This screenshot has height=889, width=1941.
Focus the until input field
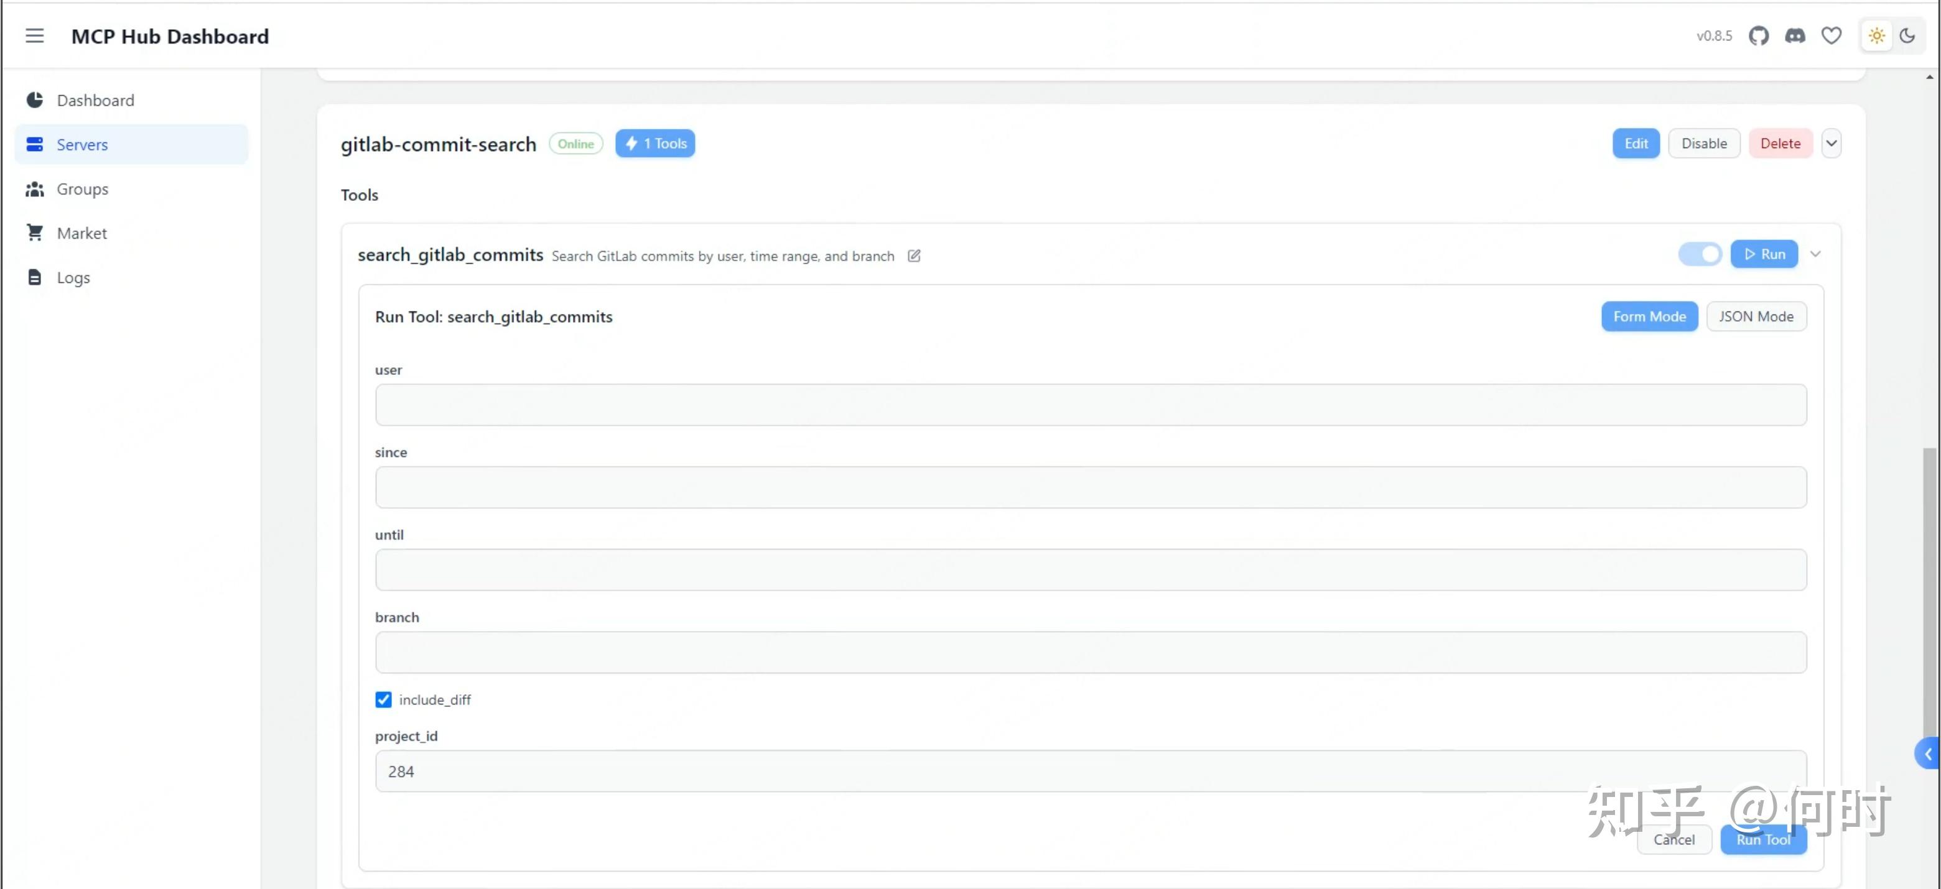point(1091,570)
